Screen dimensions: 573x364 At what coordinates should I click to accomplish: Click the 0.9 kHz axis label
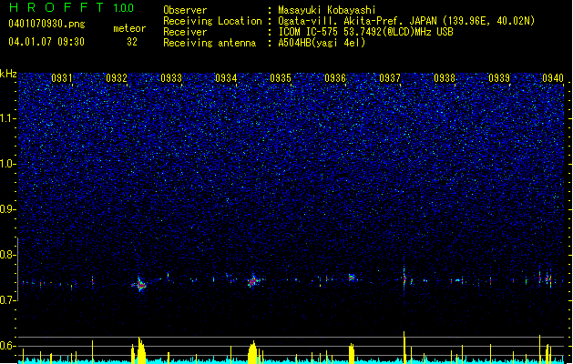pos(8,209)
